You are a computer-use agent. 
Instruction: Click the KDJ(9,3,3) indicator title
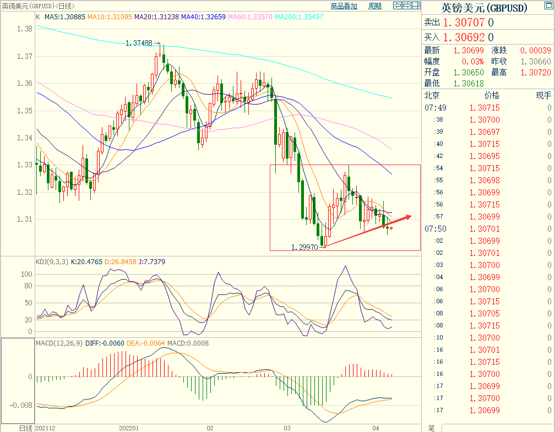[x=52, y=264]
